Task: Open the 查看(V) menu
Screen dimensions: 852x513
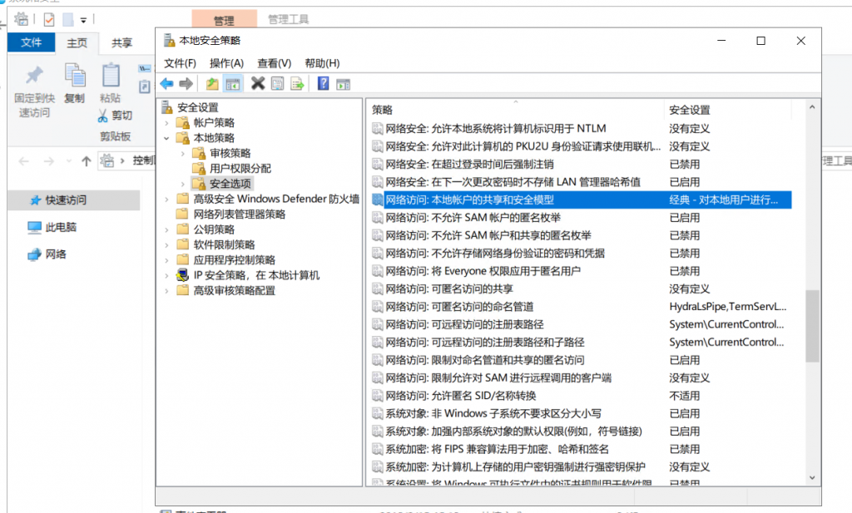Action: pyautogui.click(x=274, y=63)
